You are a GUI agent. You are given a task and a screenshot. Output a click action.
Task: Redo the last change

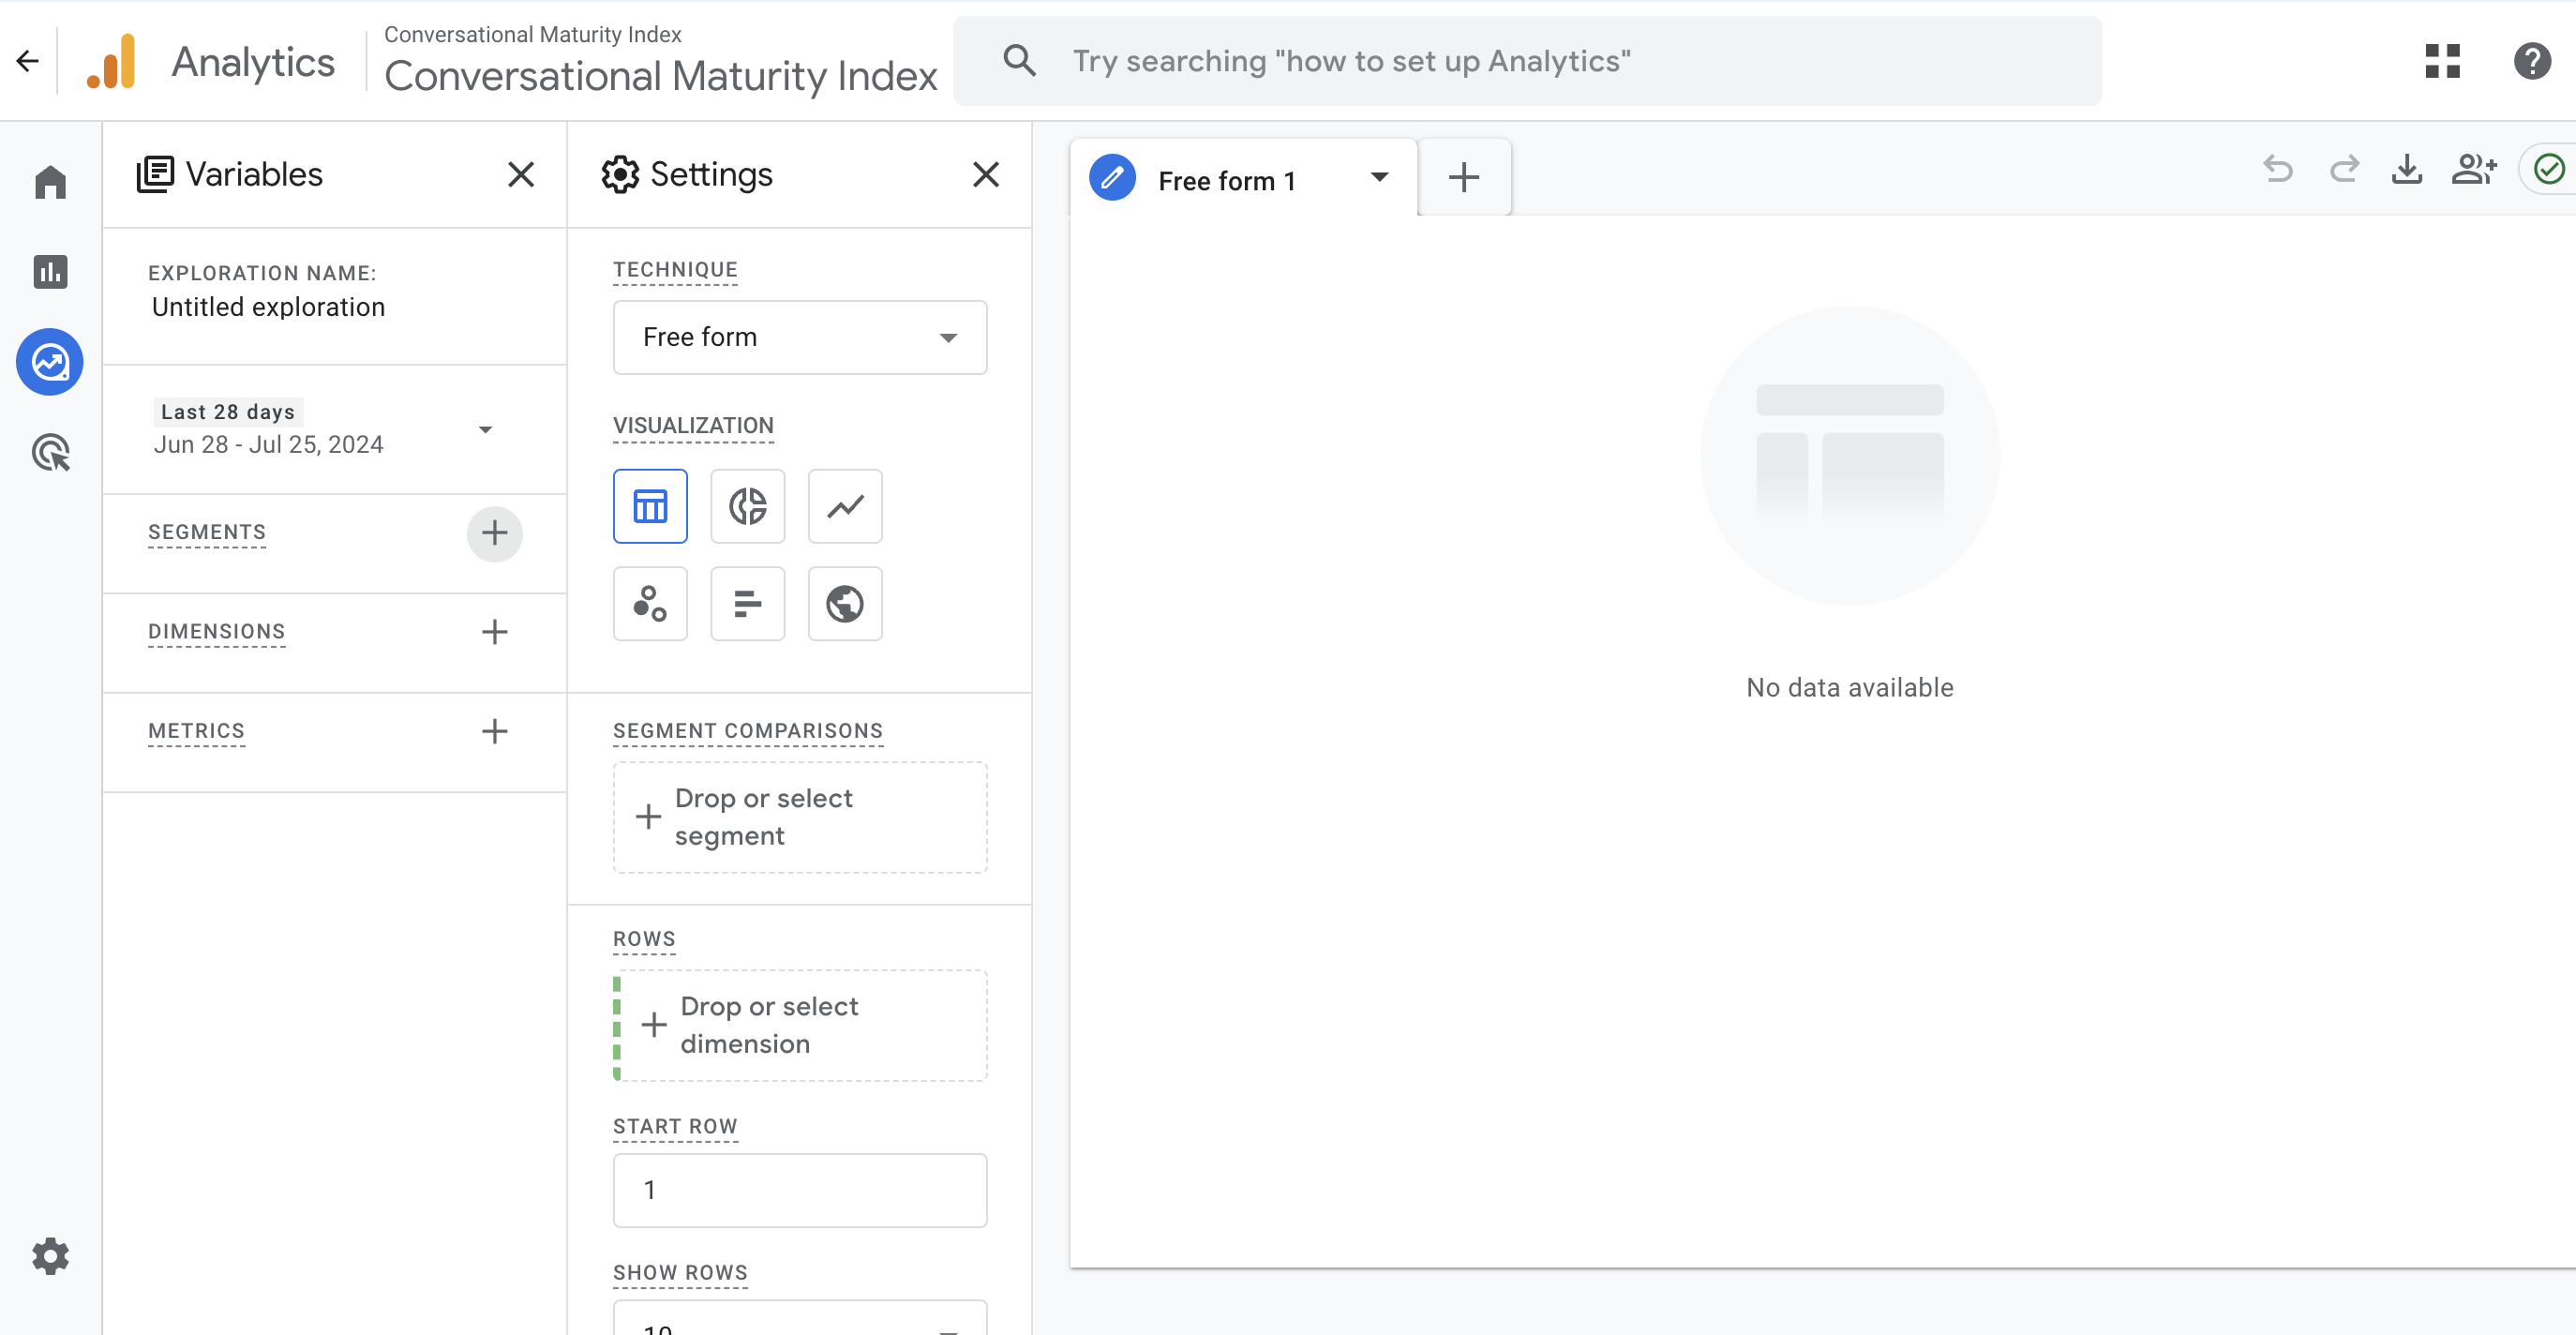[2344, 169]
